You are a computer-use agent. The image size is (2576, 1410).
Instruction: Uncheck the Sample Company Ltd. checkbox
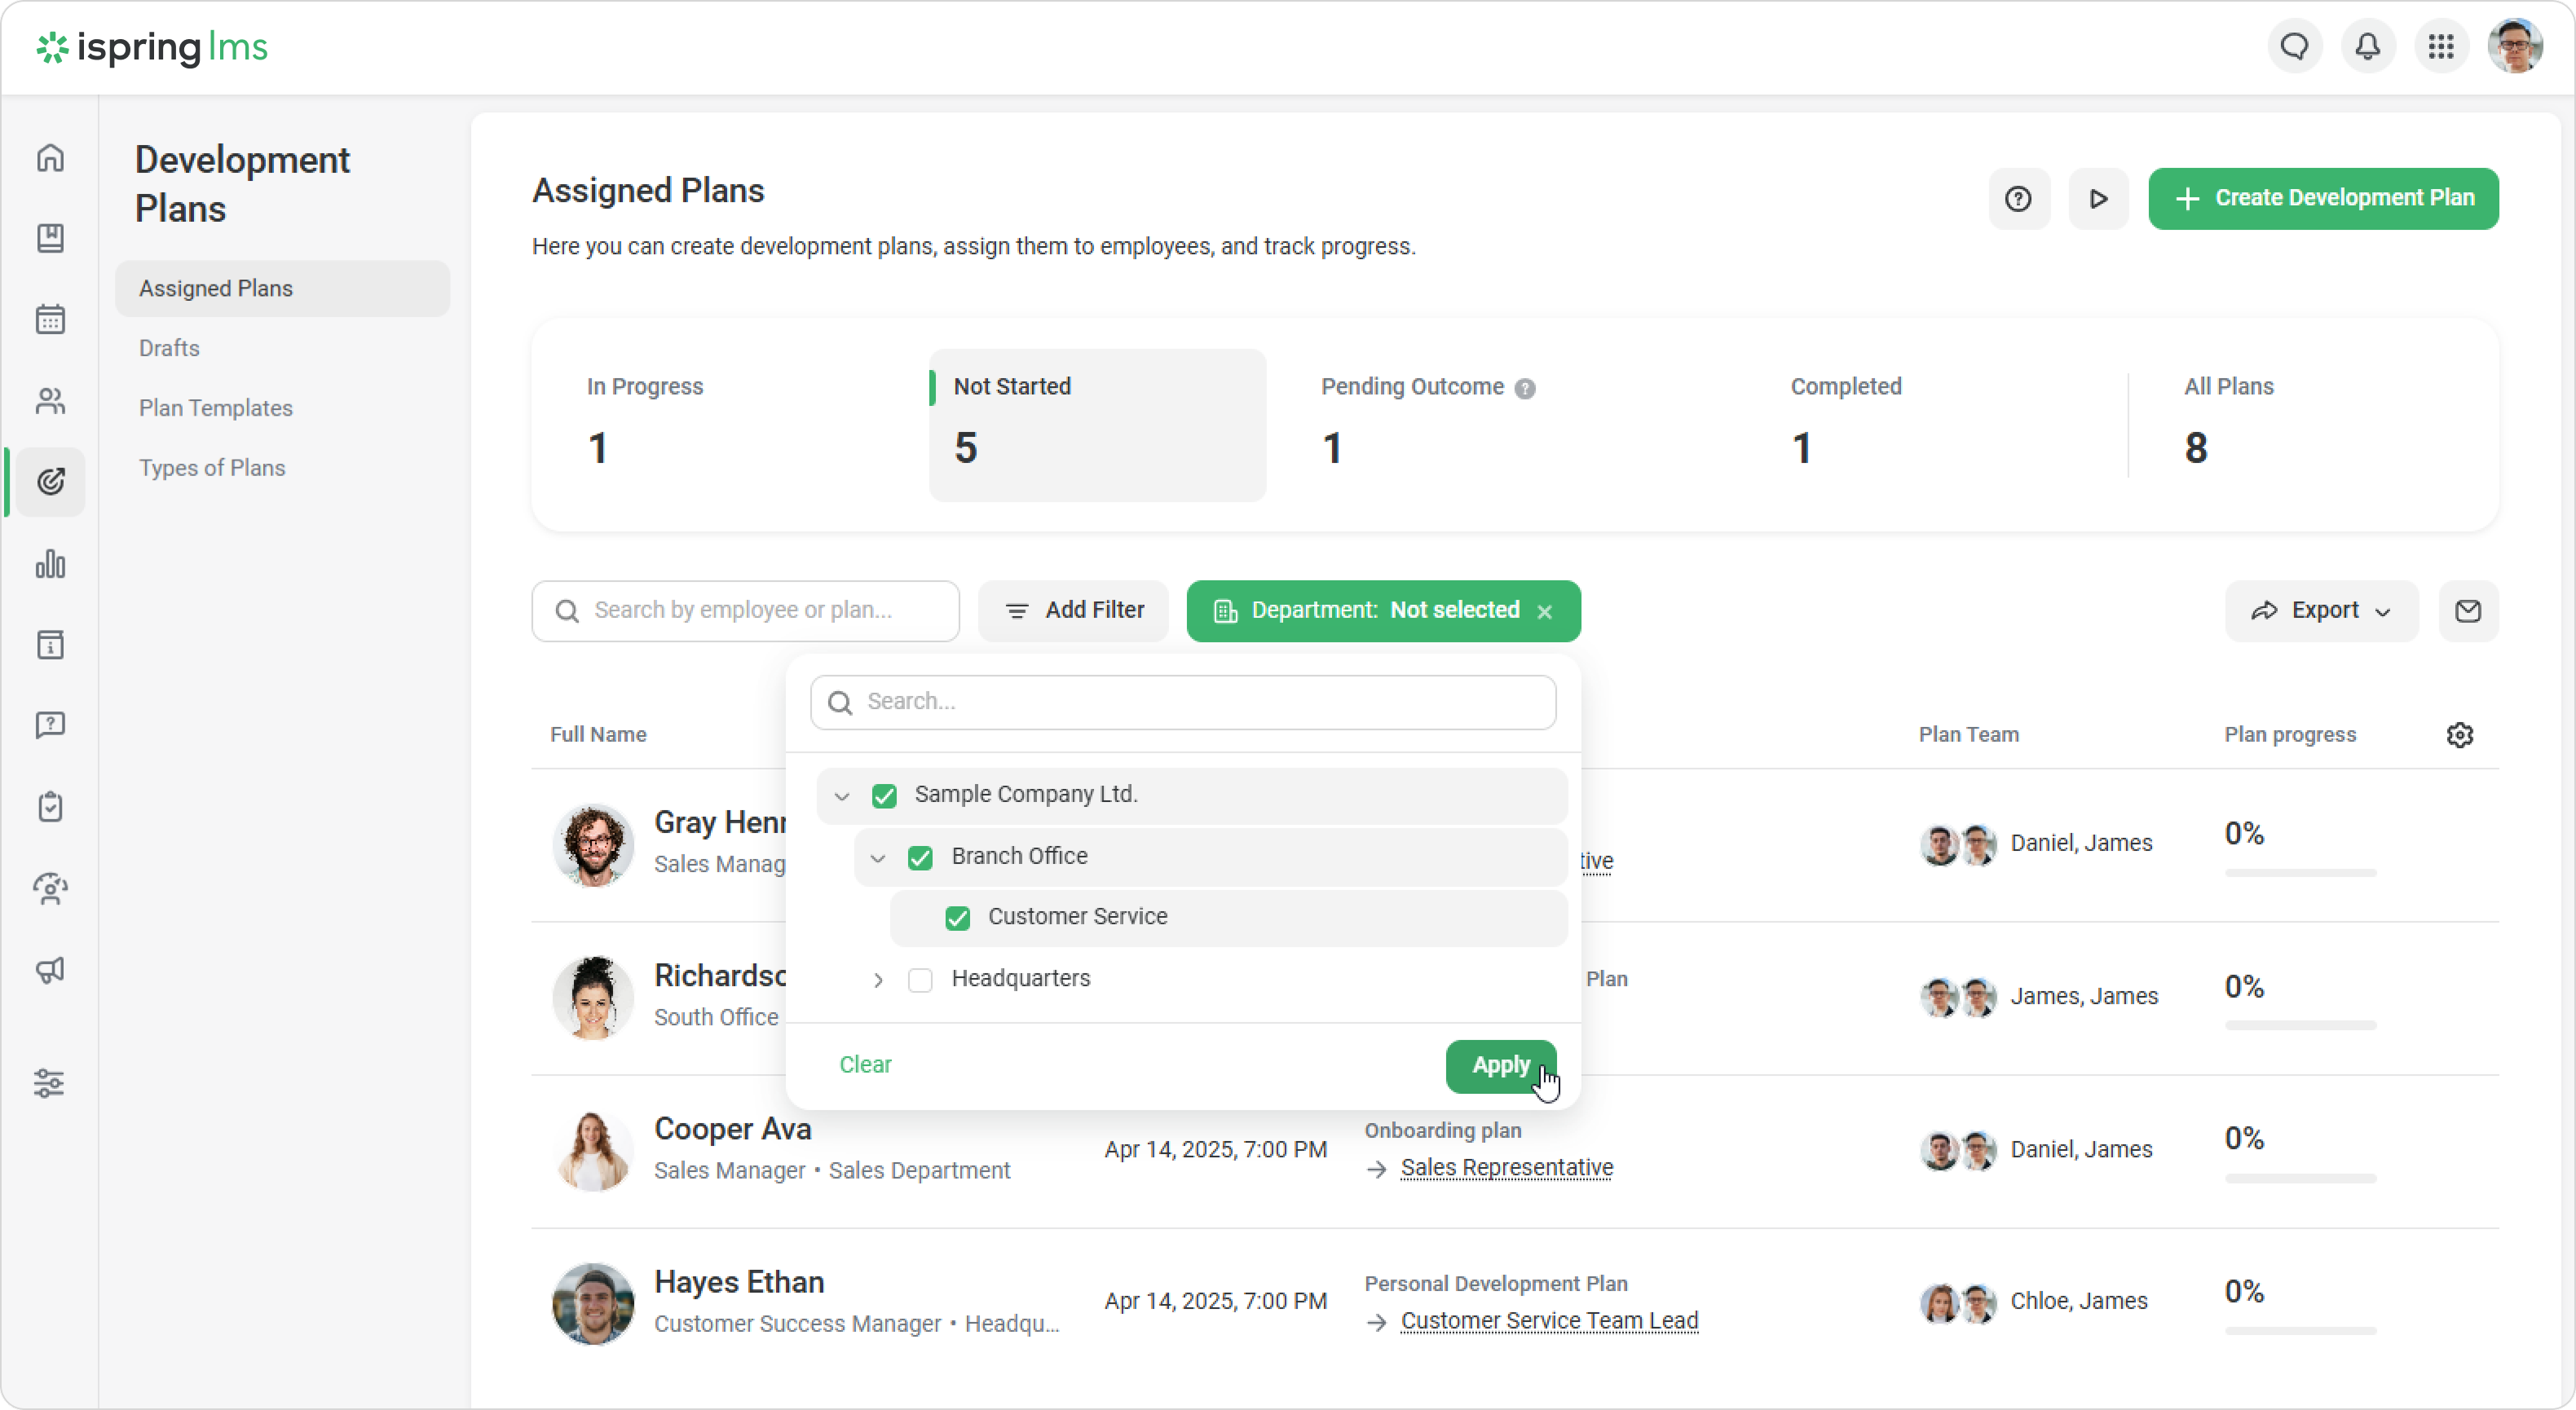pyautogui.click(x=884, y=795)
